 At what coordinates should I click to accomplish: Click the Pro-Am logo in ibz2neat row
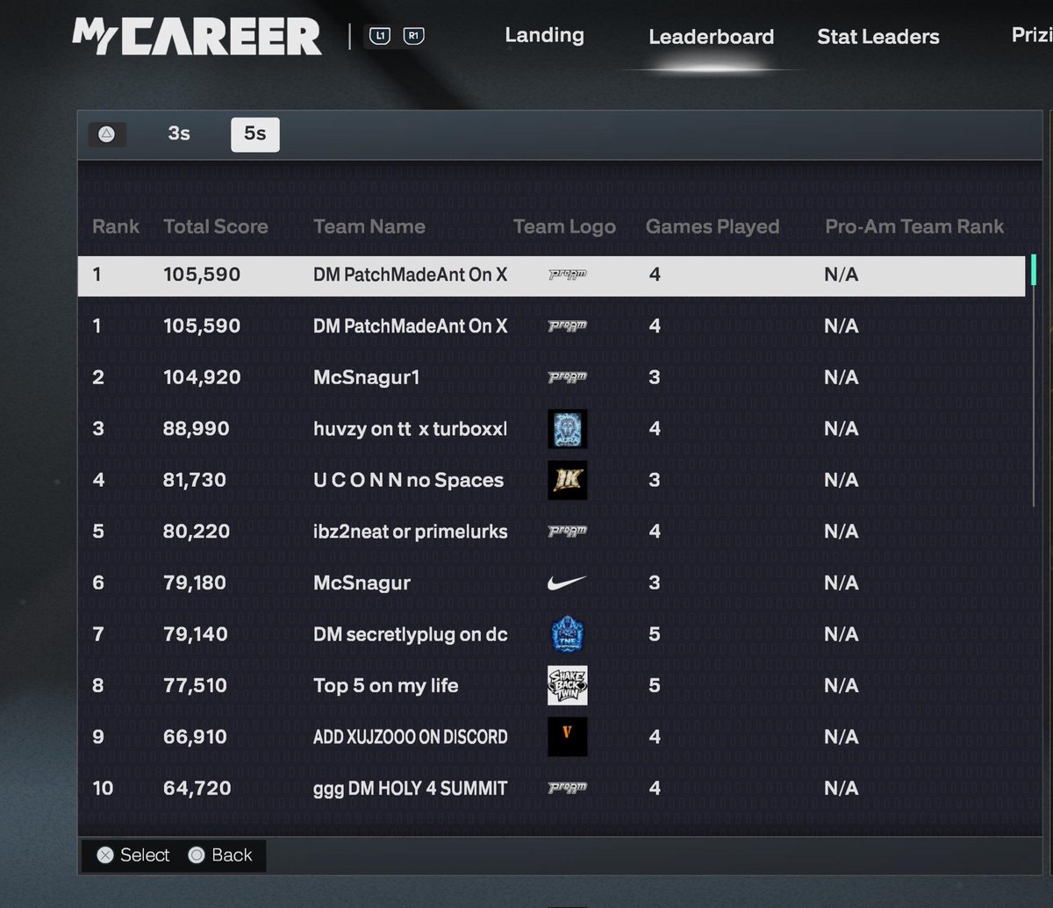pos(567,532)
